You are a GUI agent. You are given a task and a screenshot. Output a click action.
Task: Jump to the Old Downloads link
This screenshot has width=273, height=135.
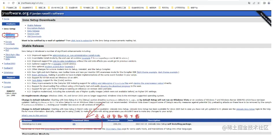(34, 36)
